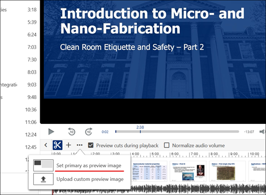
Task: Play the video
Action: point(51,132)
